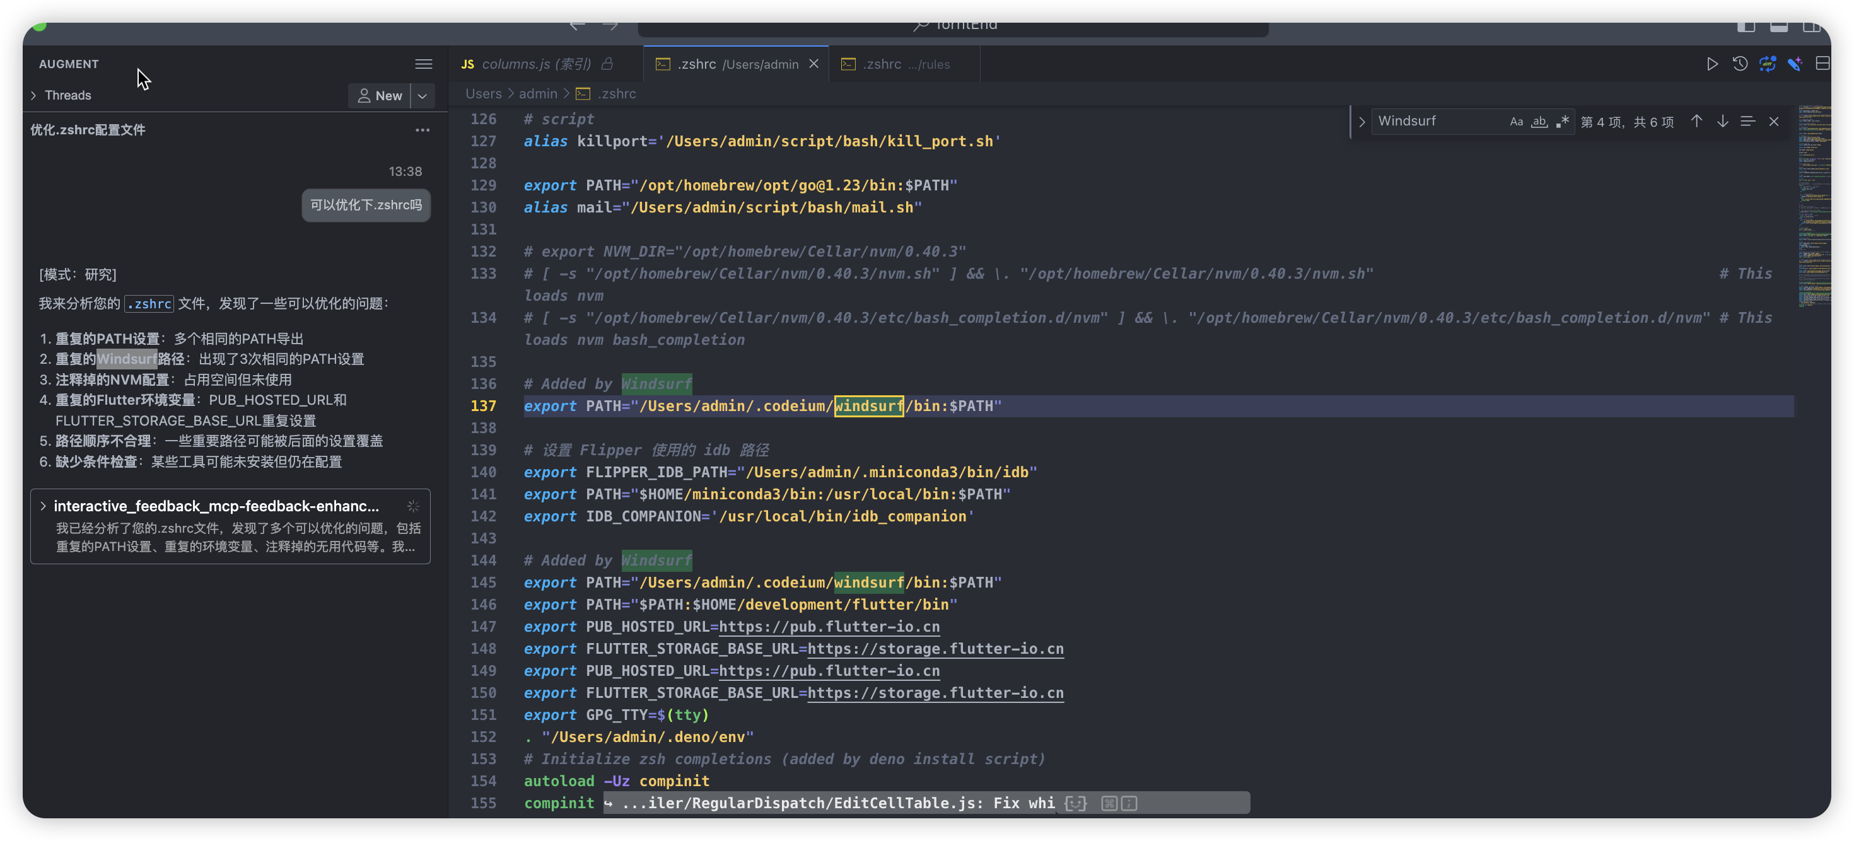Toggle match case in find widget

[1516, 122]
